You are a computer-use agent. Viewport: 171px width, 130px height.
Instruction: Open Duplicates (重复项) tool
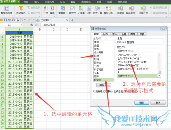(63, 10)
